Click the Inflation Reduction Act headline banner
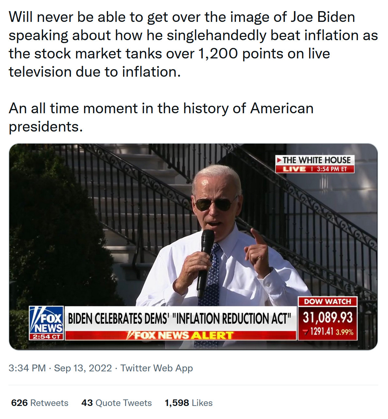 [x=179, y=318]
